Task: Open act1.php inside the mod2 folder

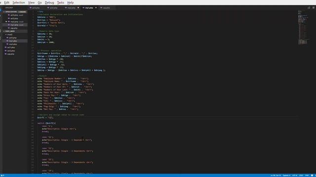Action: click(x=13, y=38)
